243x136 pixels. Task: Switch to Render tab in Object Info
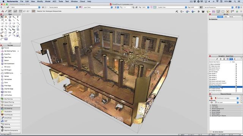231,17
